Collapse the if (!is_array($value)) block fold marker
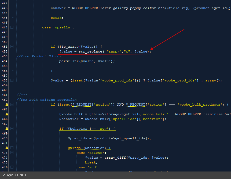Screen dimensions: 231x179 click(12, 47)
